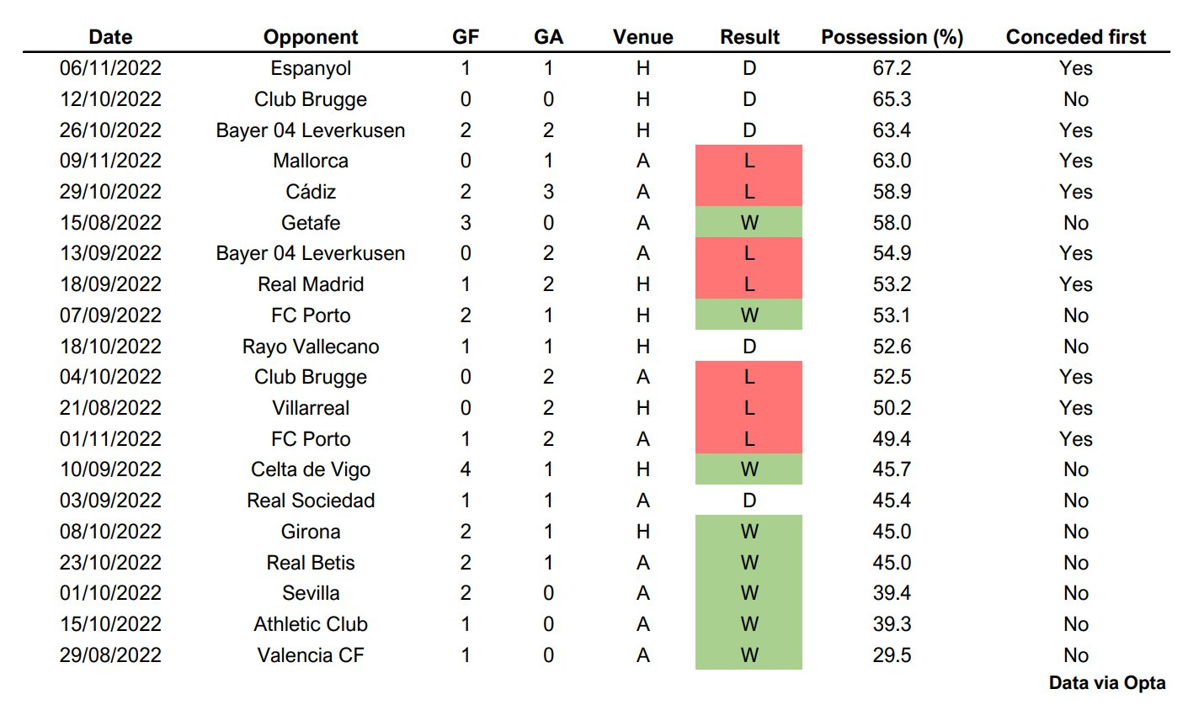Image resolution: width=1204 pixels, height=726 pixels.
Task: Select the Result column header
Action: 749,37
